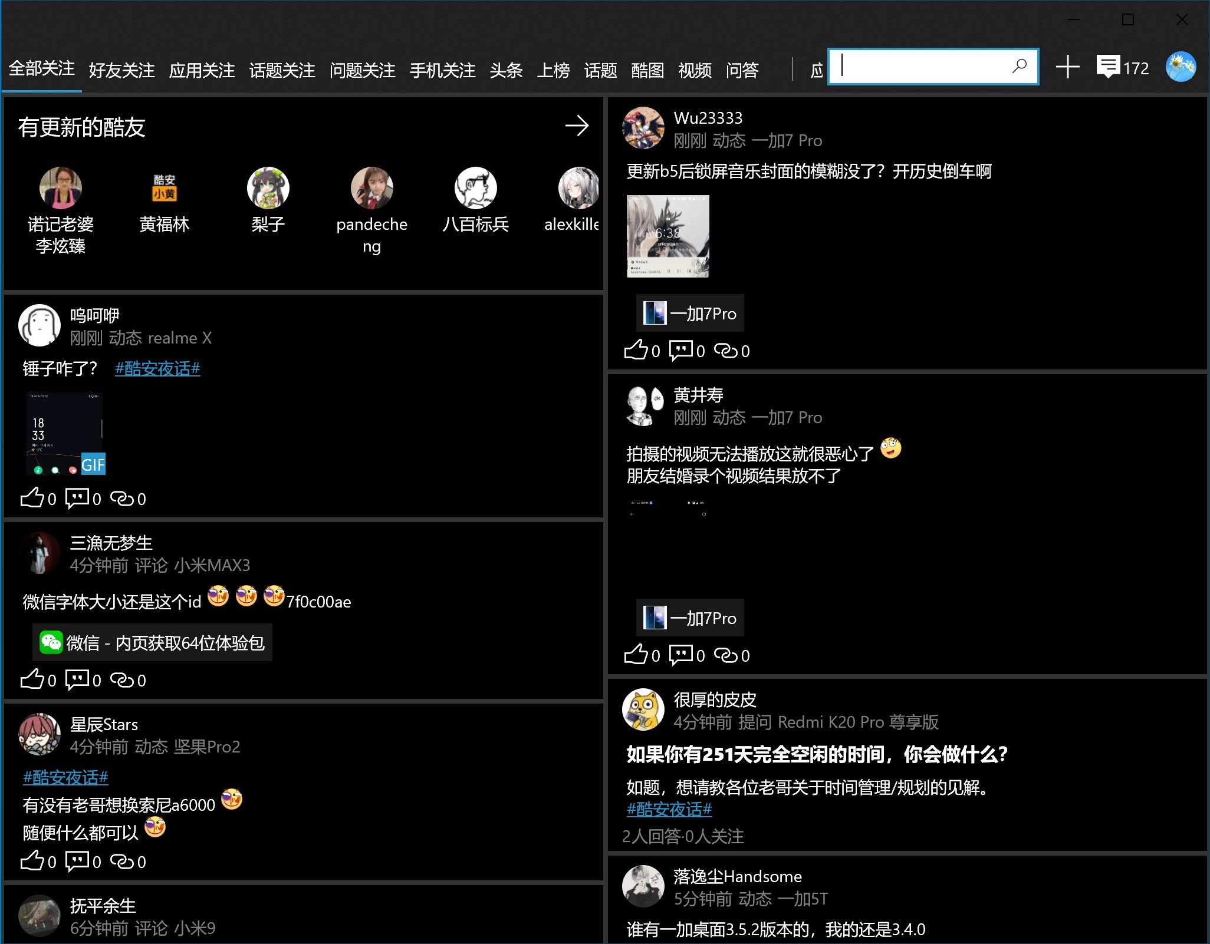This screenshot has height=944, width=1210.
Task: Open the messages icon showing 172
Action: click(x=1109, y=67)
